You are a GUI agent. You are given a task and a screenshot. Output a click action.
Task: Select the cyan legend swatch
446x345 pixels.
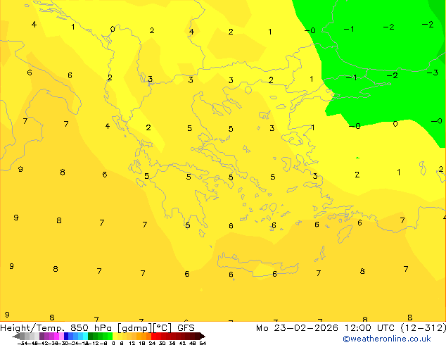pos(85,336)
